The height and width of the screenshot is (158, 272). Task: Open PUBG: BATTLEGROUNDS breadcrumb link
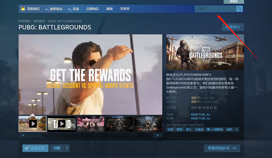point(65,21)
